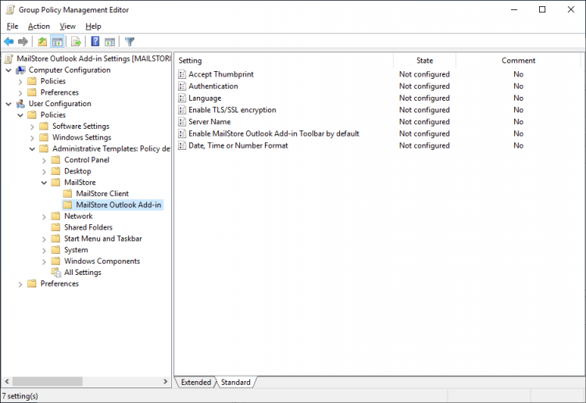Screen dimensions: 586x403
Task: Expand the Windows Components folder
Action: (45, 262)
